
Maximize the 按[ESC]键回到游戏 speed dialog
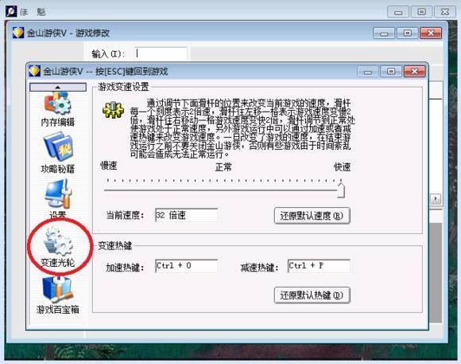[391, 72]
